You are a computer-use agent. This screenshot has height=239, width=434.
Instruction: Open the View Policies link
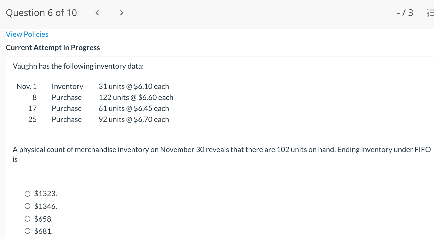point(27,34)
